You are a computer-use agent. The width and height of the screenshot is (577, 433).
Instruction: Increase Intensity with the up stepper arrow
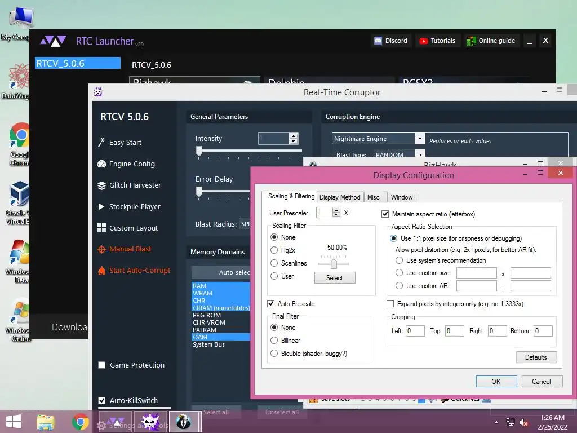click(293, 136)
